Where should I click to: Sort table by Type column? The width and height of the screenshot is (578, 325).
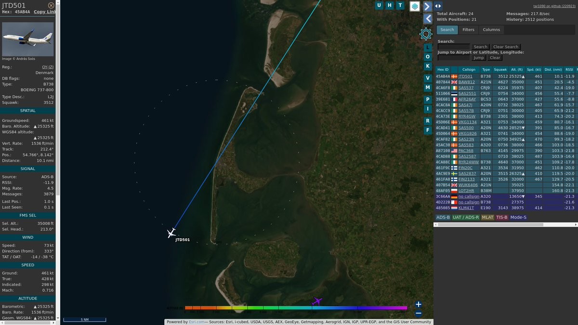point(486,70)
